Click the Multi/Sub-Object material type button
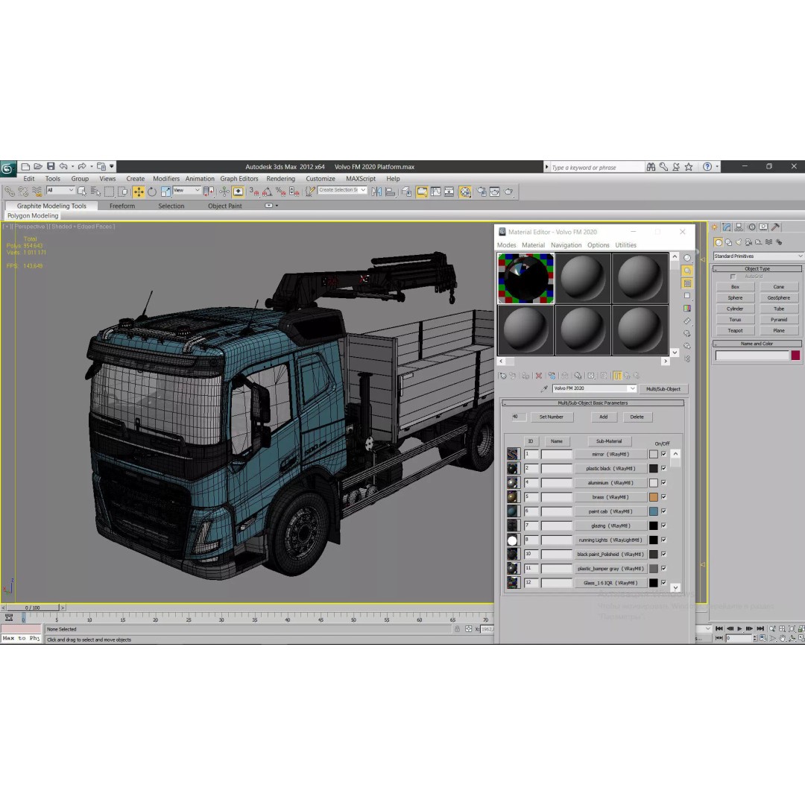The width and height of the screenshot is (805, 805). [x=663, y=388]
